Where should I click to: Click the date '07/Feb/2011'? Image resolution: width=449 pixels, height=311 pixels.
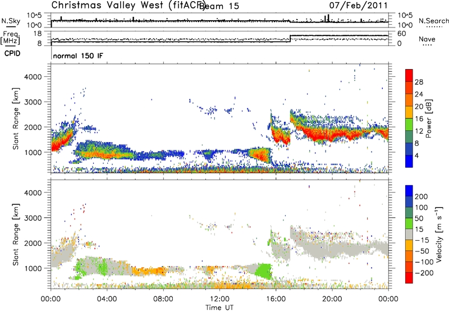pos(358,6)
